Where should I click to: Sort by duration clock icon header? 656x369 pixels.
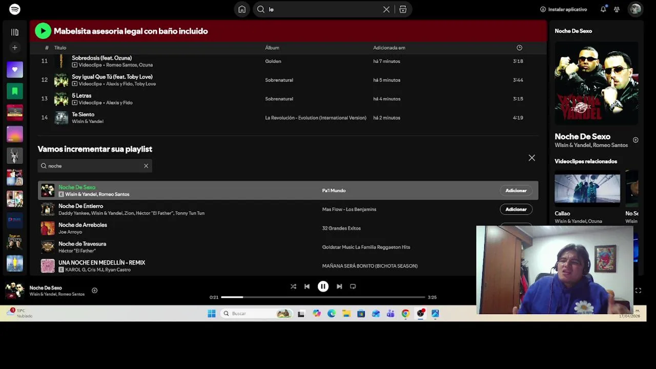coord(519,48)
